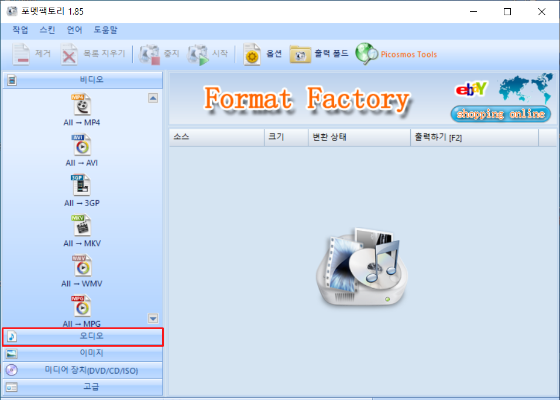Expand the 고급 advanced section header

point(83,387)
